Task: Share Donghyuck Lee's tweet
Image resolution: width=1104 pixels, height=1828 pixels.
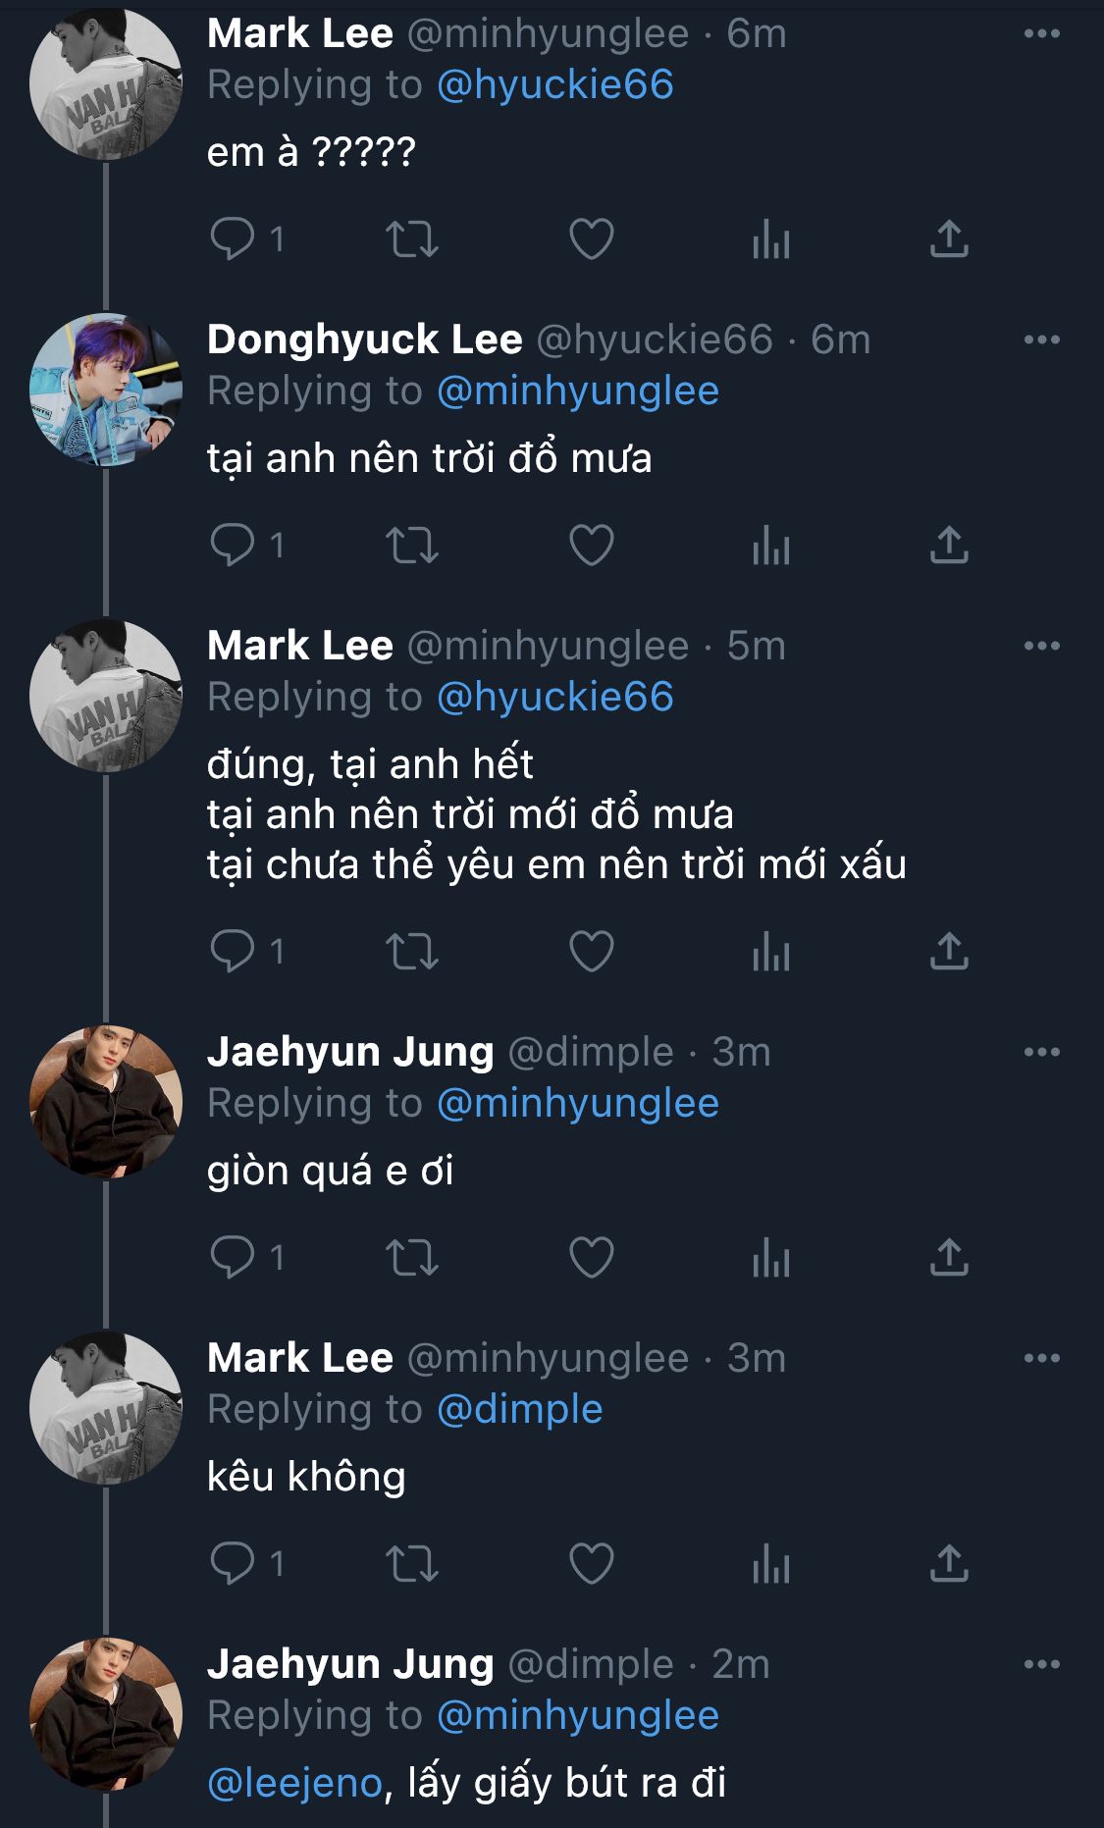Action: click(x=949, y=545)
